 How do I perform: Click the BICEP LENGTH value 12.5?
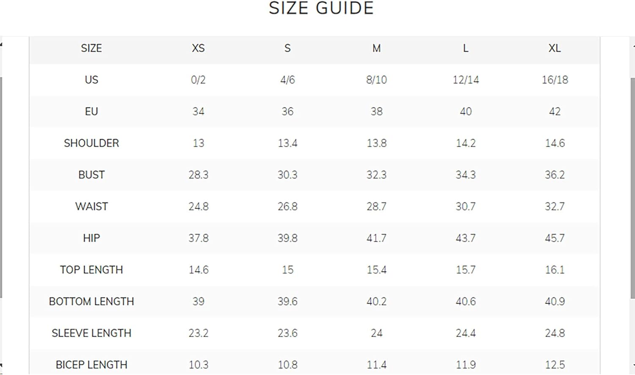click(555, 364)
